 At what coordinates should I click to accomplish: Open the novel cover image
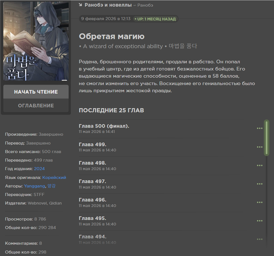coord(36,41)
